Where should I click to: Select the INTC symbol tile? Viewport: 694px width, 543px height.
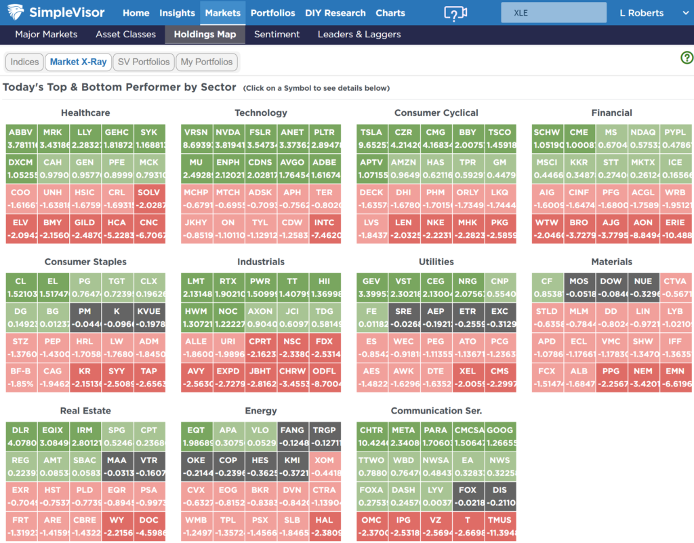tap(325, 229)
